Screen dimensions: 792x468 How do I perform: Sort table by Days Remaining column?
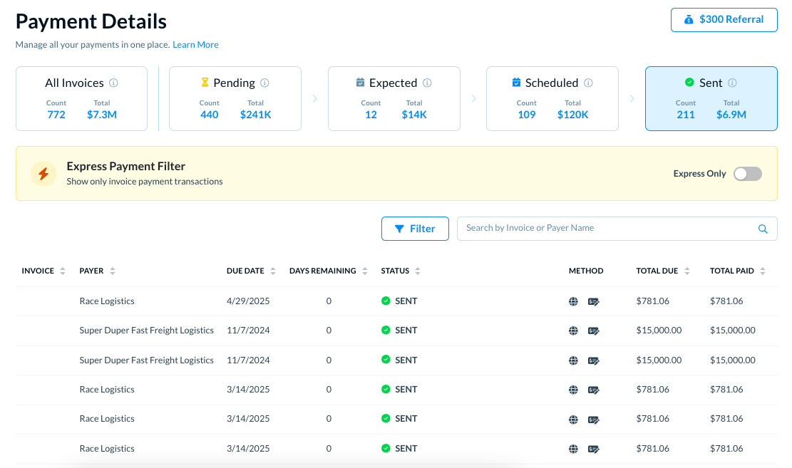coord(365,271)
